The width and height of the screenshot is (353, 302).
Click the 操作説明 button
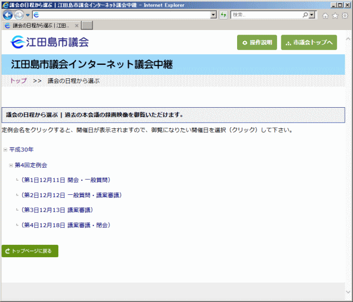(257, 42)
